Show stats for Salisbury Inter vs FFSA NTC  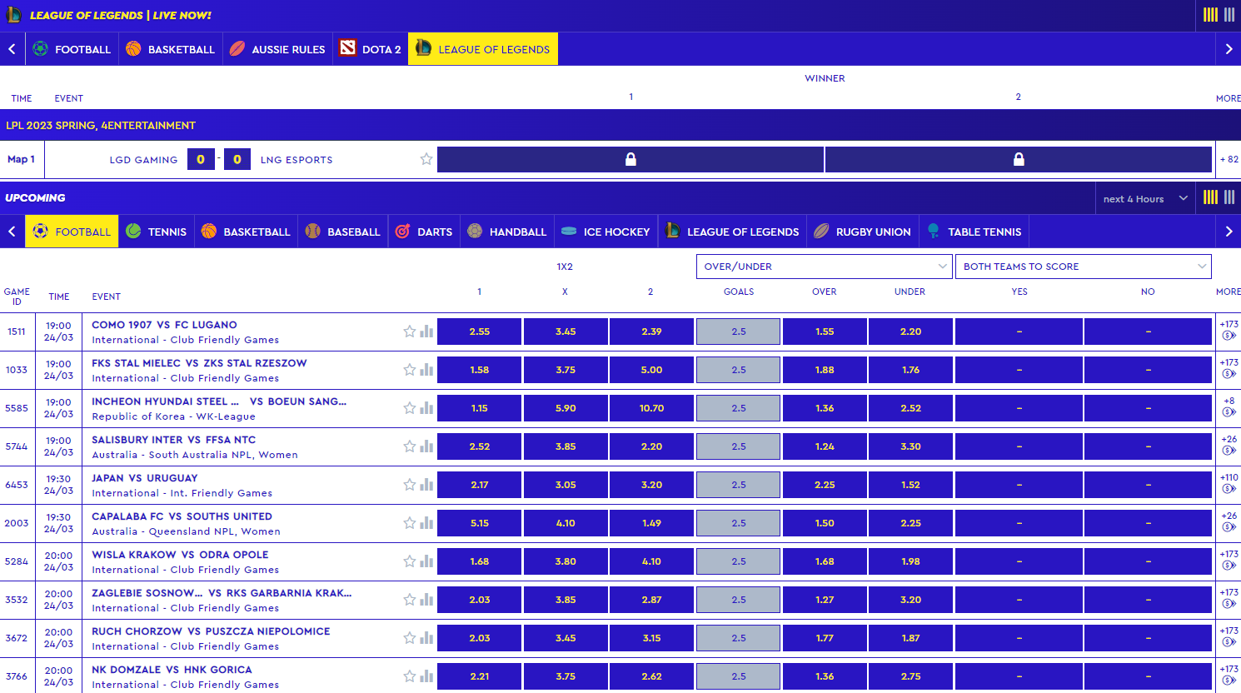click(x=426, y=446)
